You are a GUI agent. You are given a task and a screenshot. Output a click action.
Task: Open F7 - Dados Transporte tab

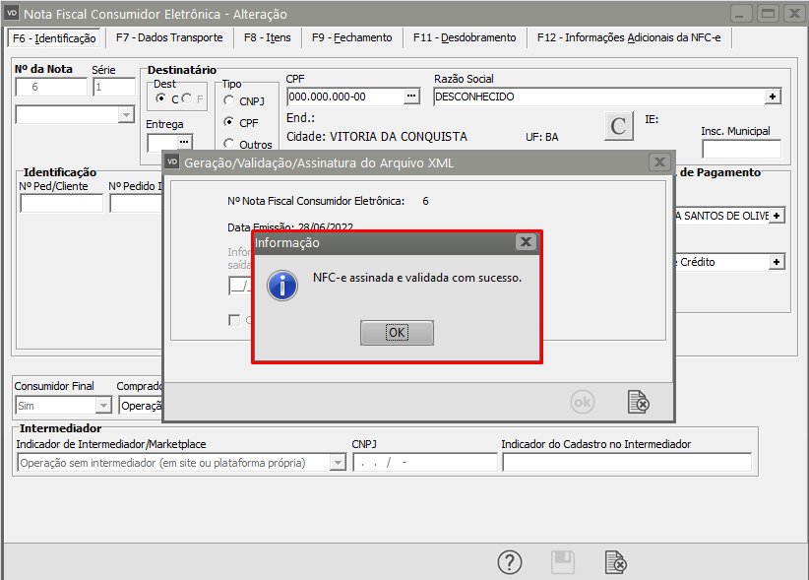coord(169,37)
